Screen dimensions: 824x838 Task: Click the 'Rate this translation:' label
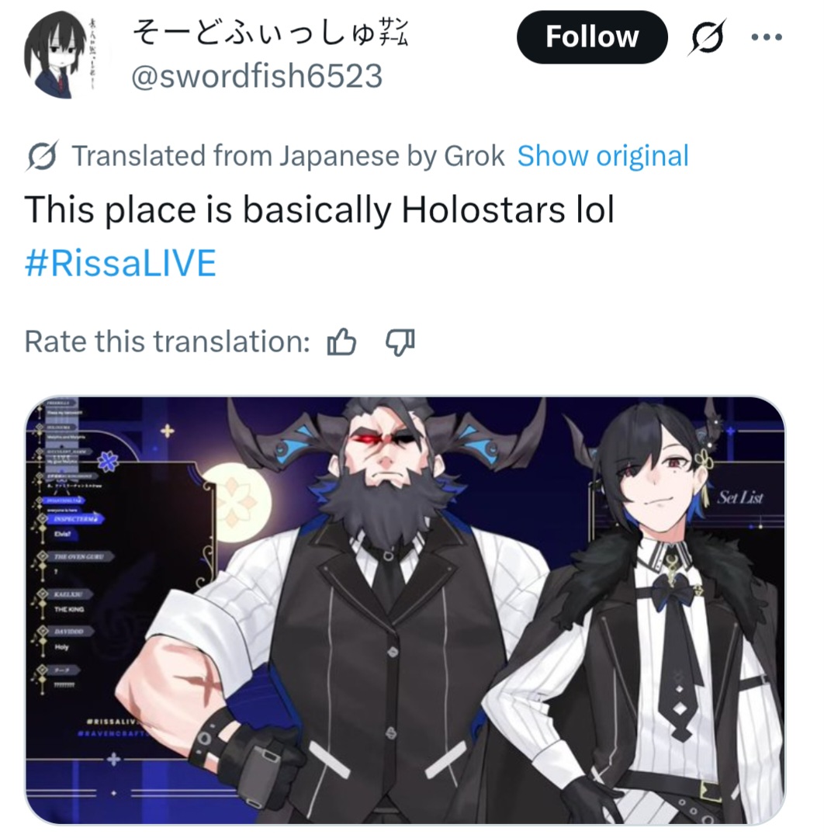[168, 341]
